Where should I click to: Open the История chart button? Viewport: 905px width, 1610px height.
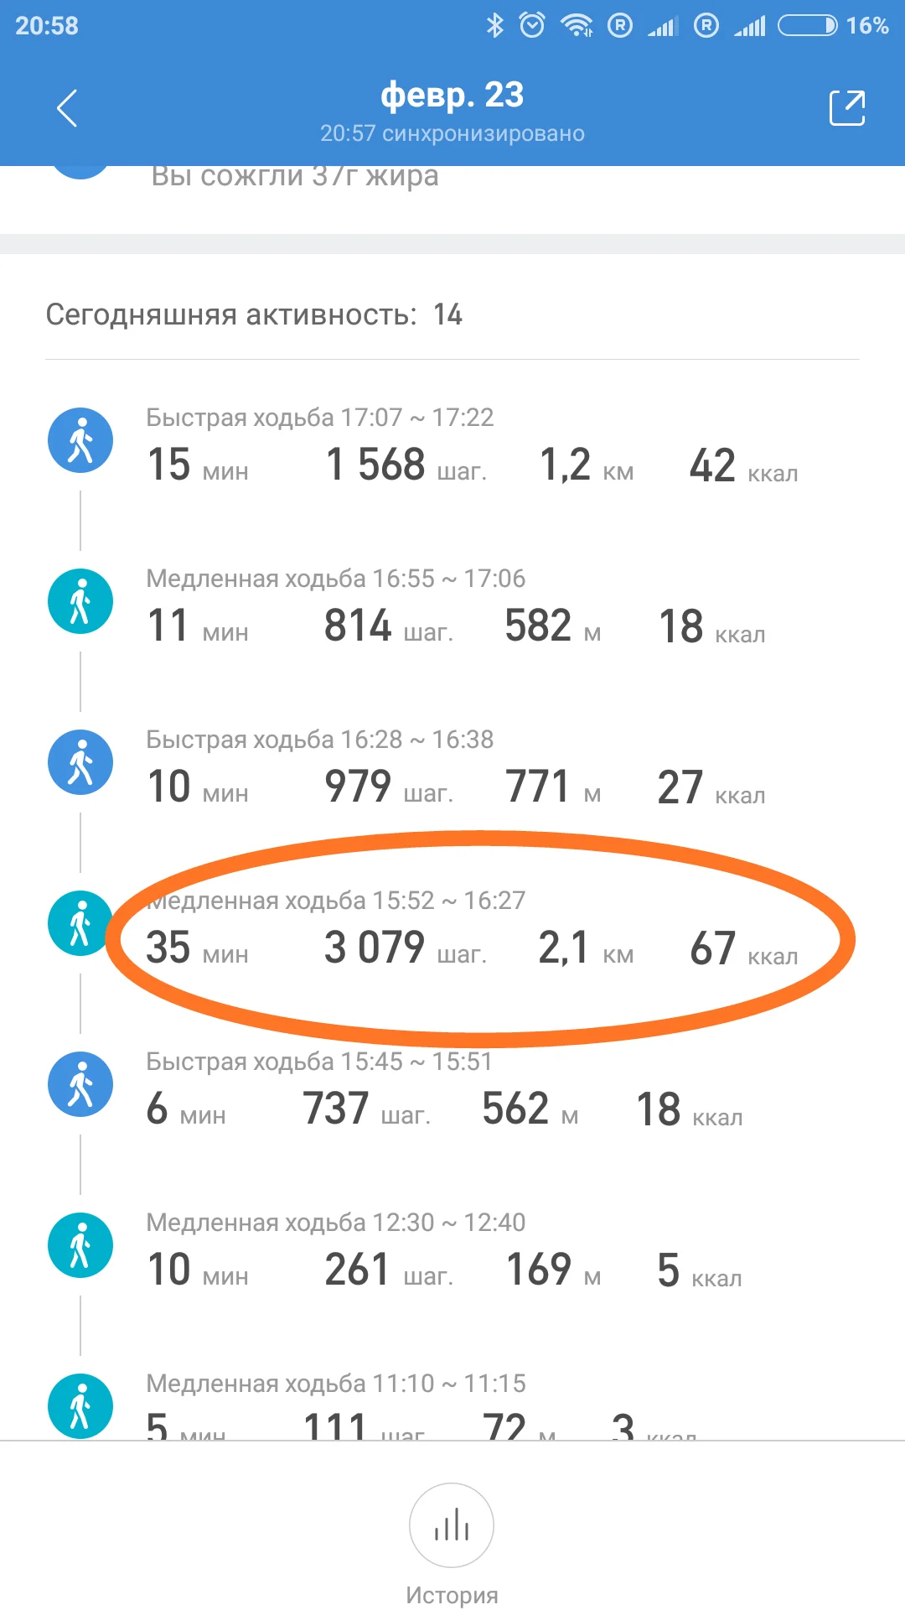(x=452, y=1525)
